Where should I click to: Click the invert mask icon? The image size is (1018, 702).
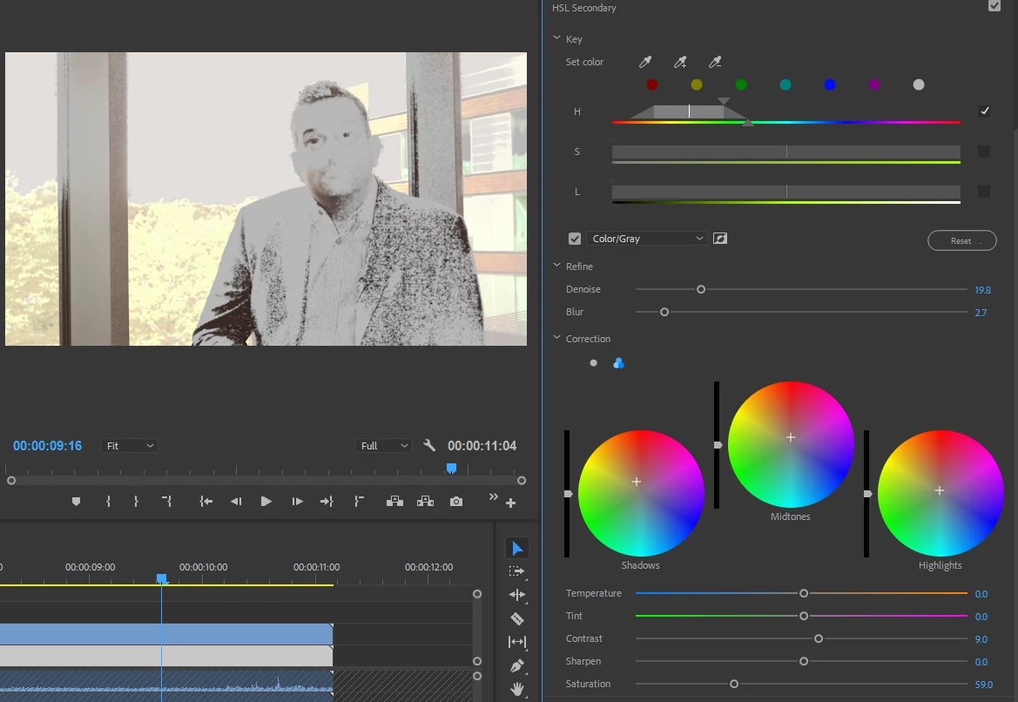tap(720, 239)
